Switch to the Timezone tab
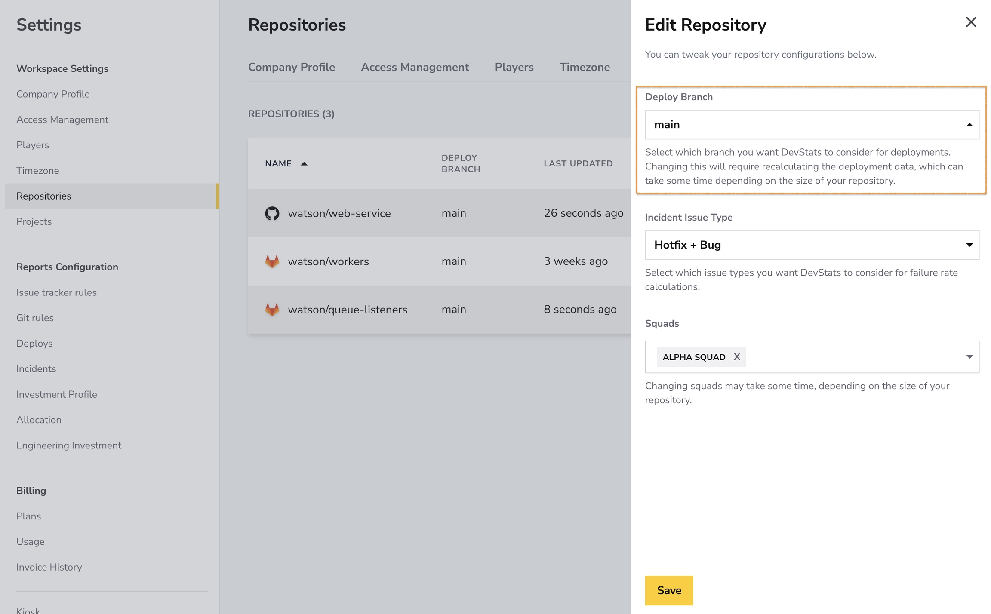Viewport: 991px width, 614px height. 585,67
